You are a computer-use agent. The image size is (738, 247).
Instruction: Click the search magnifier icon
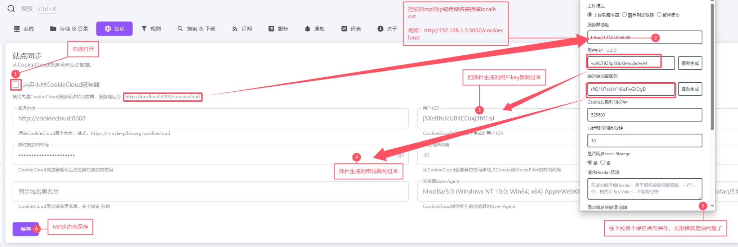11,9
